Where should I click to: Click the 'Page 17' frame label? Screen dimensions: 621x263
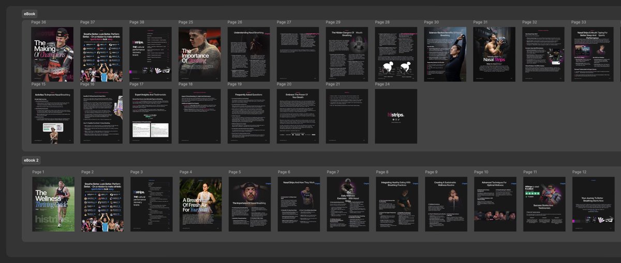(x=137, y=84)
